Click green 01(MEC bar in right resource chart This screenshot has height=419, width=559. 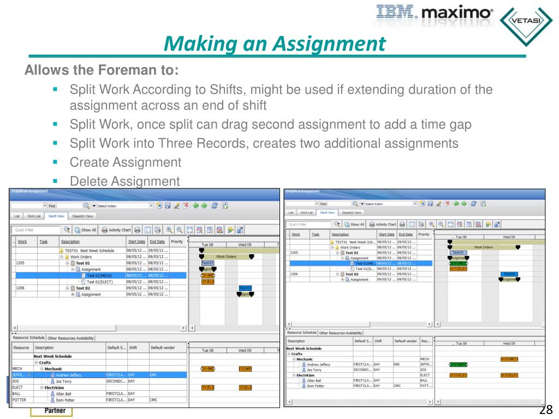458,364
